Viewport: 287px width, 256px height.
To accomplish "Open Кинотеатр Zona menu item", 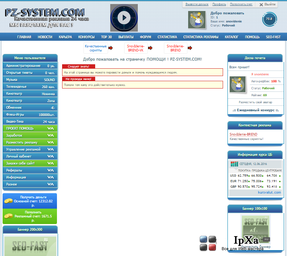I will [30, 101].
